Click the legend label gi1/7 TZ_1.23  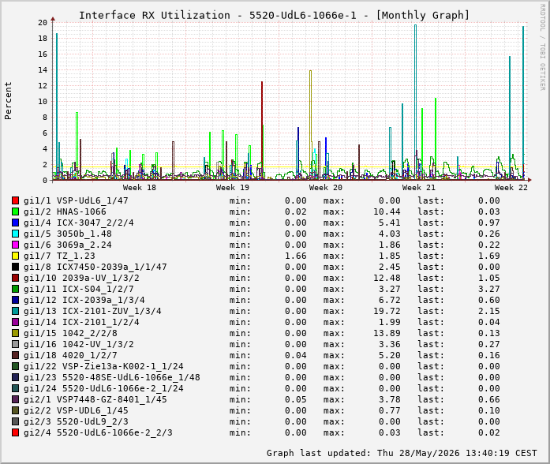(59, 256)
